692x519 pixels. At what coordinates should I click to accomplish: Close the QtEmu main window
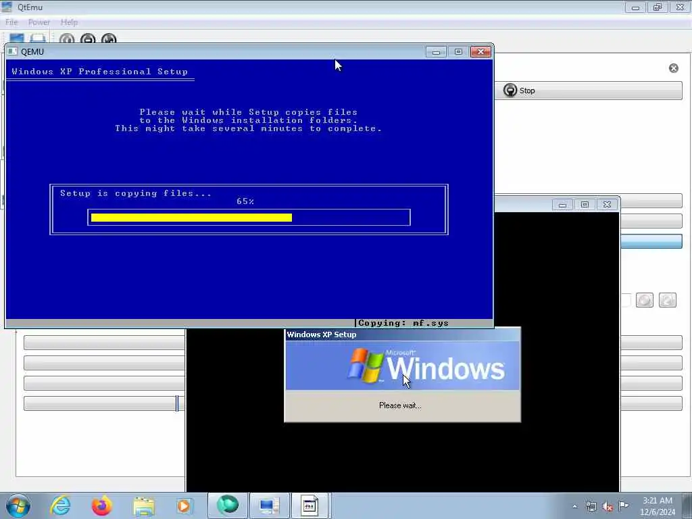(680, 7)
